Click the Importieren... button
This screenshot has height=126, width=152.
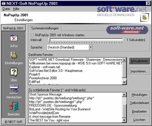(139, 71)
